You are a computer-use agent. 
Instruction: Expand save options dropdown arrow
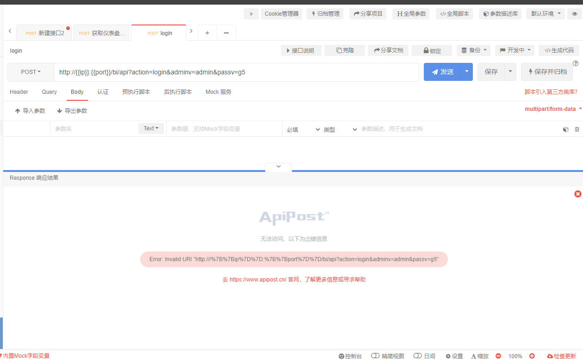(x=510, y=72)
